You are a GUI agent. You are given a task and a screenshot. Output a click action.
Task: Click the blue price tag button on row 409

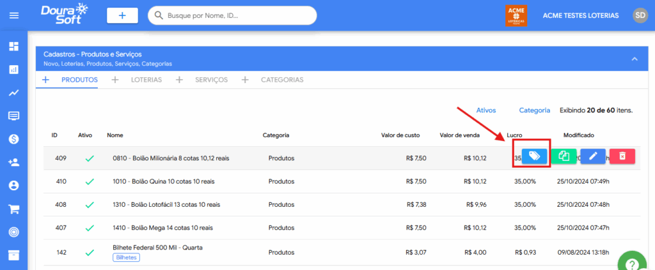click(534, 156)
